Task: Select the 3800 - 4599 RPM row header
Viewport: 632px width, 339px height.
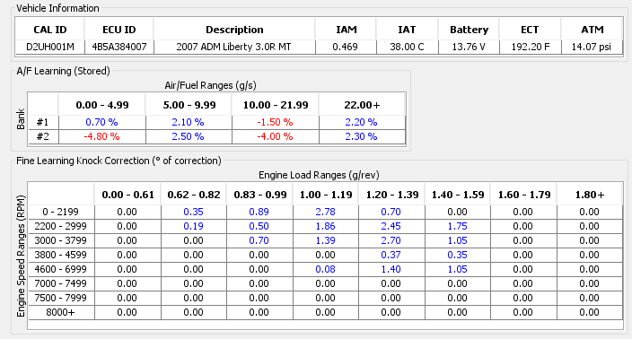Action: [x=61, y=255]
